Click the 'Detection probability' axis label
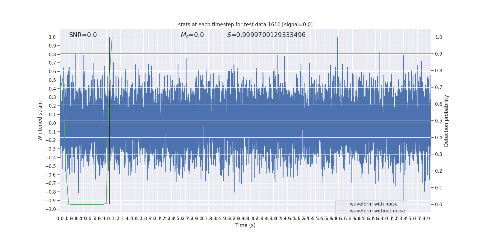 tap(446, 121)
